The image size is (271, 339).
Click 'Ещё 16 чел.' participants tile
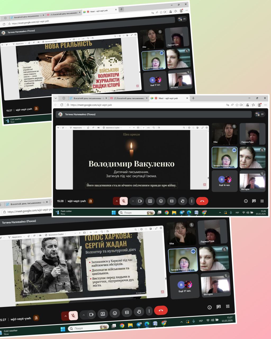(x=224, y=181)
